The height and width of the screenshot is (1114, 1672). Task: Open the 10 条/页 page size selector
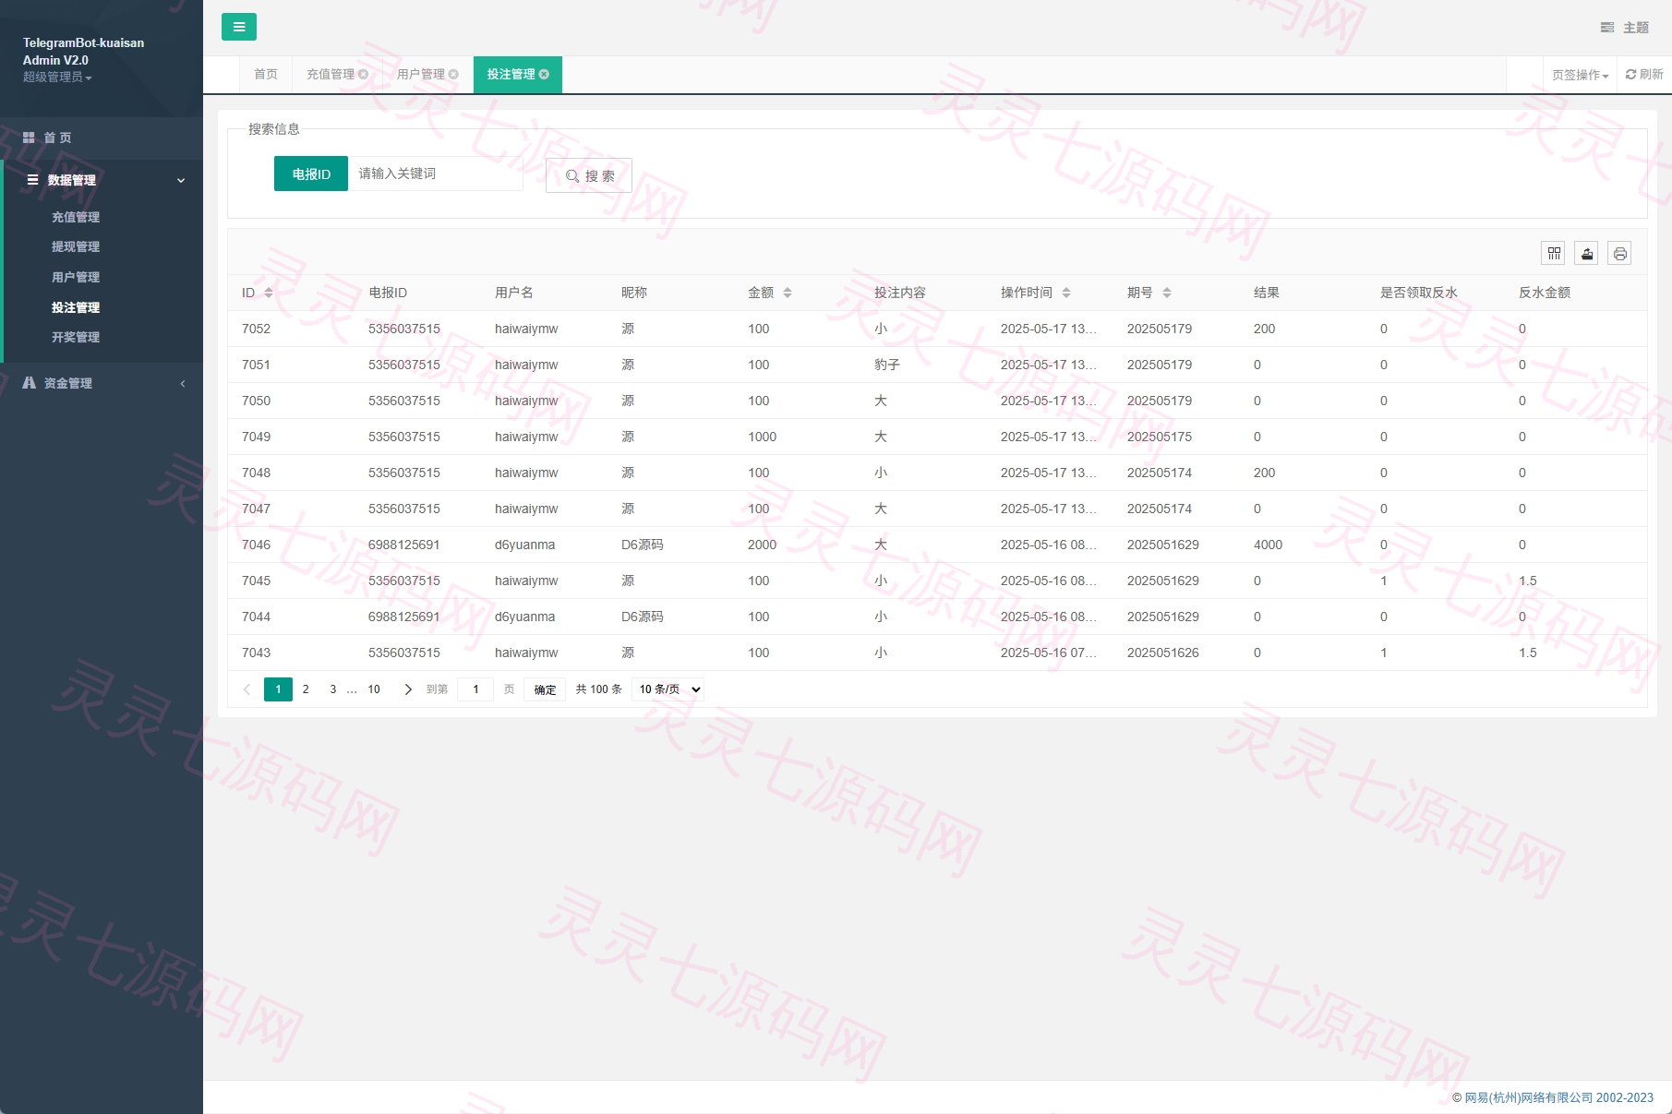668,689
